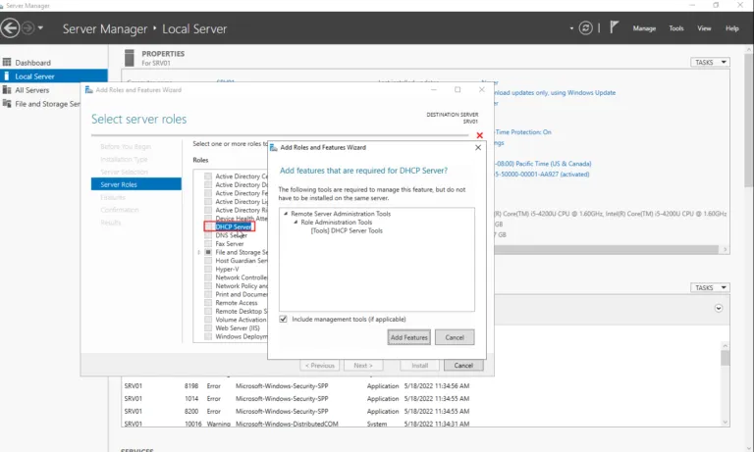Image resolution: width=754 pixels, height=452 pixels.
Task: Select [Tools] DHCP Server Tools item
Action: [347, 230]
